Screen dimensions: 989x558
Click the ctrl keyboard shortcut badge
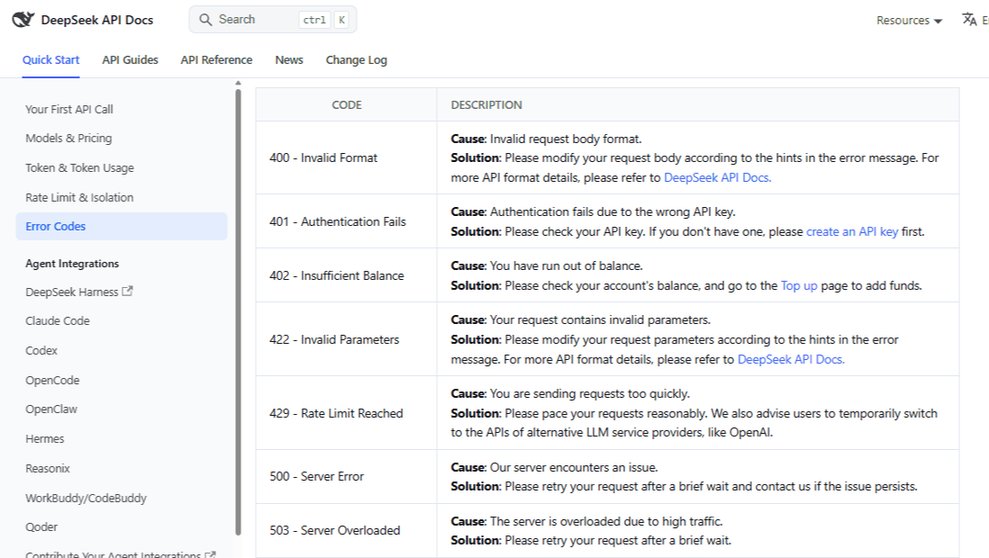pyautogui.click(x=314, y=20)
